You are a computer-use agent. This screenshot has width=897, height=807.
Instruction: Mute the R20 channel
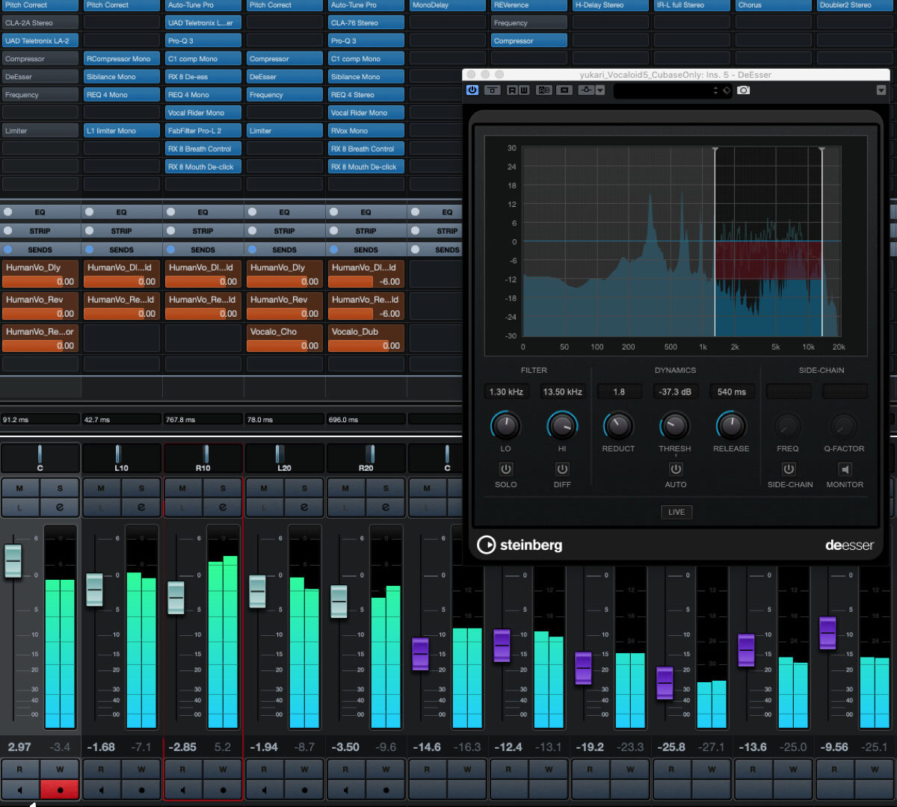tap(345, 488)
